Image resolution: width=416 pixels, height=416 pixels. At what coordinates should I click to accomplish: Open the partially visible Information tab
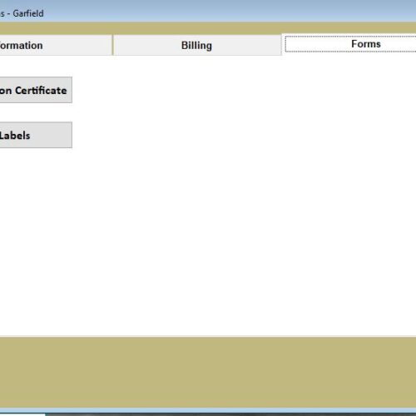(56, 45)
